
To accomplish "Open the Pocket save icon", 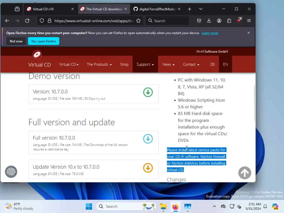I will 199,21.
